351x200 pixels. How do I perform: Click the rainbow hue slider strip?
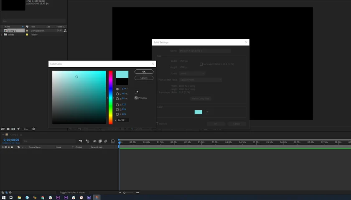tap(111, 97)
